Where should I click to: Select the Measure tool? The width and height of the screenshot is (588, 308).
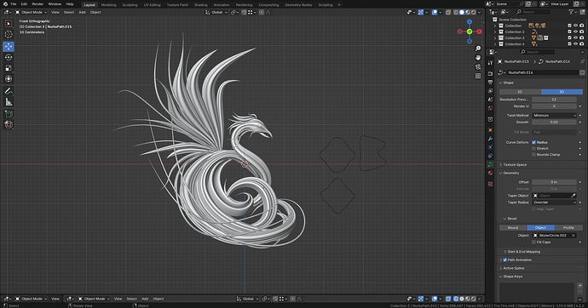click(9, 102)
